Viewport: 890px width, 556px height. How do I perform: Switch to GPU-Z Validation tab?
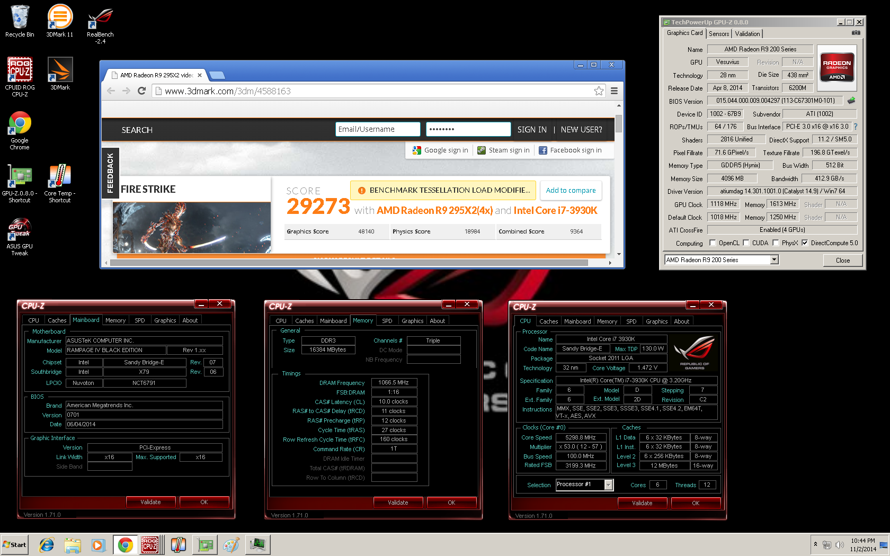point(747,34)
